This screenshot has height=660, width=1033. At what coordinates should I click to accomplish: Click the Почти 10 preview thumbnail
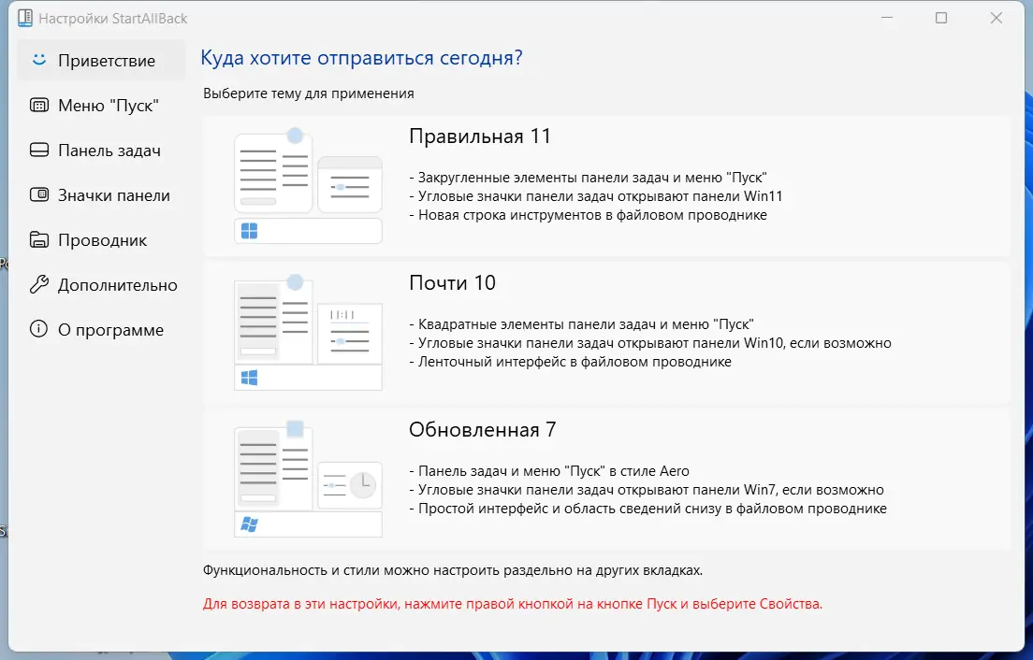pos(309,332)
